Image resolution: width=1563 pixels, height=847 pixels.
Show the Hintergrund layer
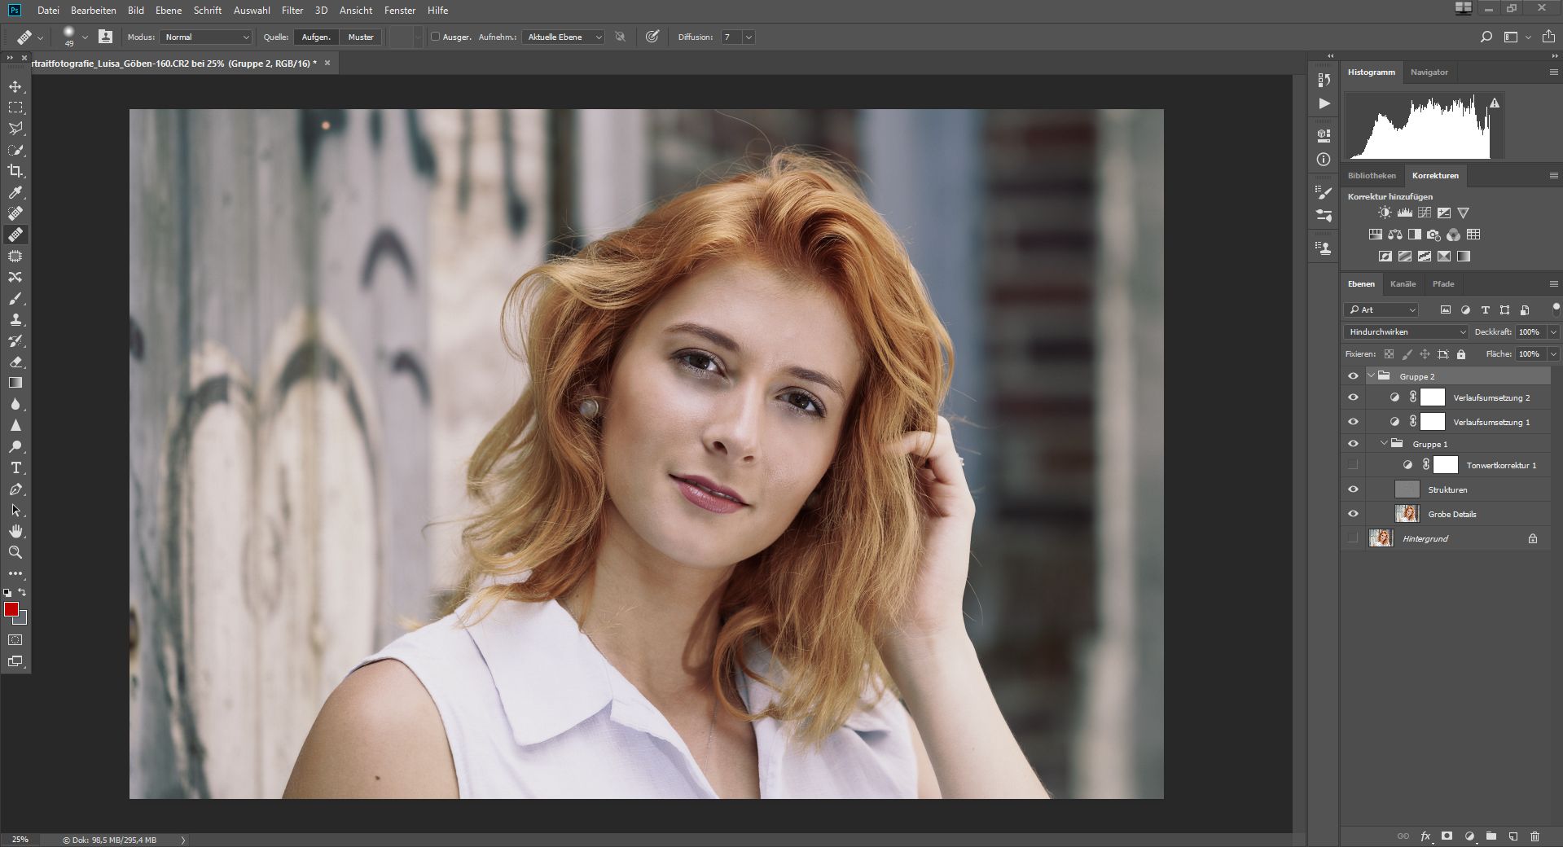(x=1353, y=538)
